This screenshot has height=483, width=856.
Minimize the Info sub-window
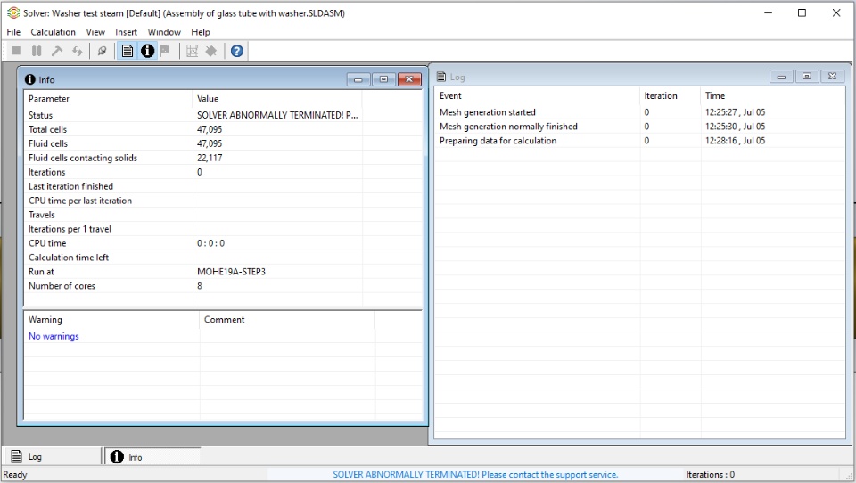tap(358, 79)
